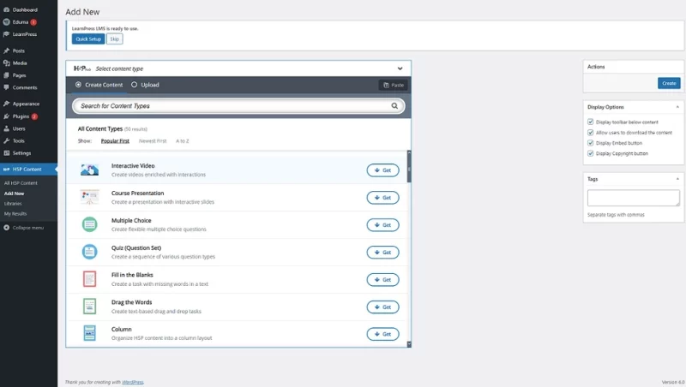This screenshot has height=387, width=686.
Task: Click the Fill in the Blanks icon
Action: tap(89, 279)
